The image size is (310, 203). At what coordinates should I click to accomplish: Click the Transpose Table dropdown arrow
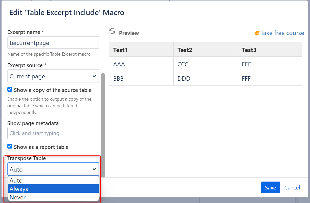click(94, 169)
